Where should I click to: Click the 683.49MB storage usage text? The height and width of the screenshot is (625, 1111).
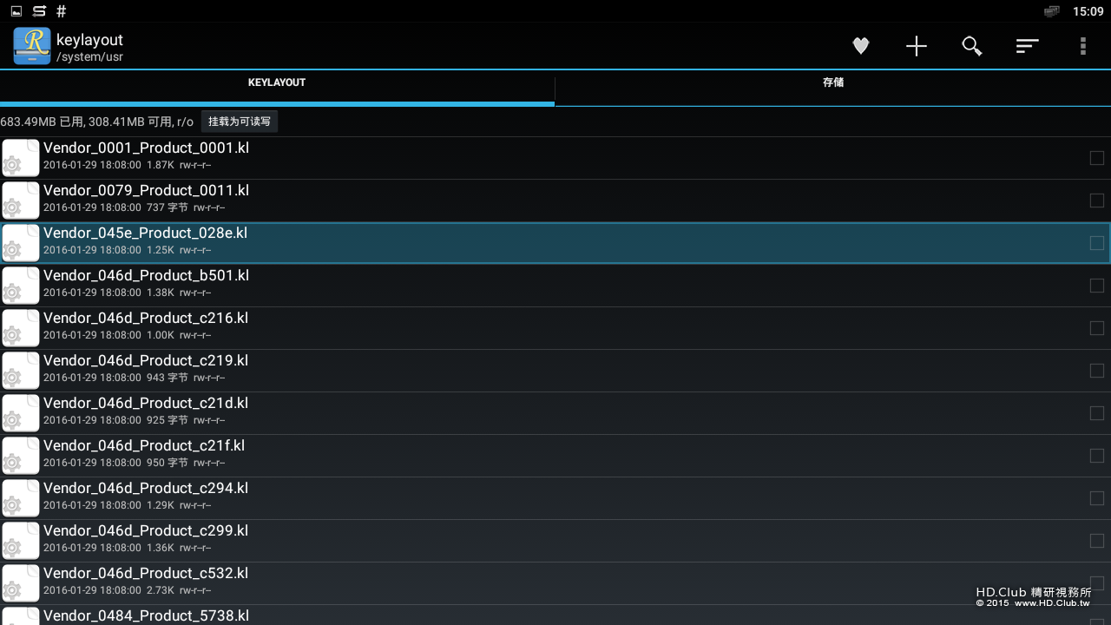coord(96,122)
